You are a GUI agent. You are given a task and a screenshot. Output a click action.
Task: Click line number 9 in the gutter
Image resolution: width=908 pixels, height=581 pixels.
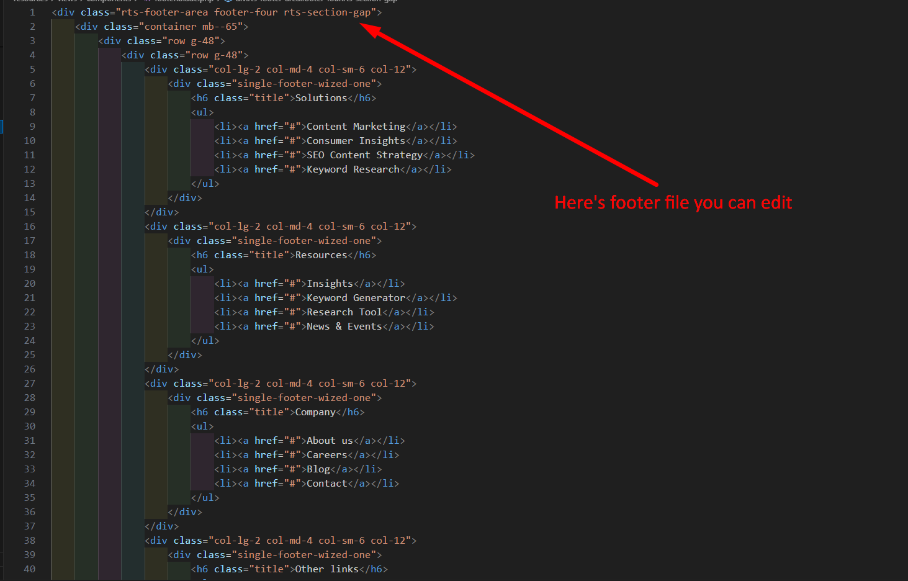32,127
